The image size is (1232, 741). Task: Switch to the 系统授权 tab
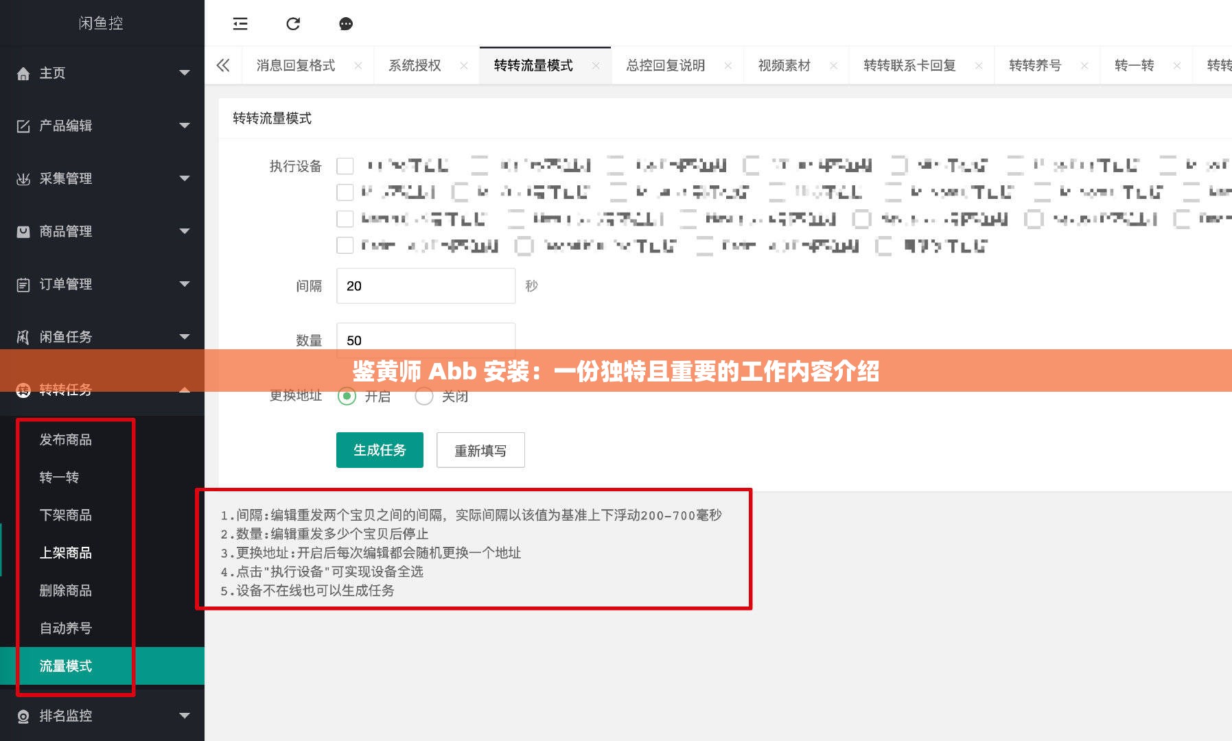(415, 65)
